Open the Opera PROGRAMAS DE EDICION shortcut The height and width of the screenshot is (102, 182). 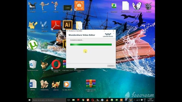pyautogui.click(x=56, y=65)
